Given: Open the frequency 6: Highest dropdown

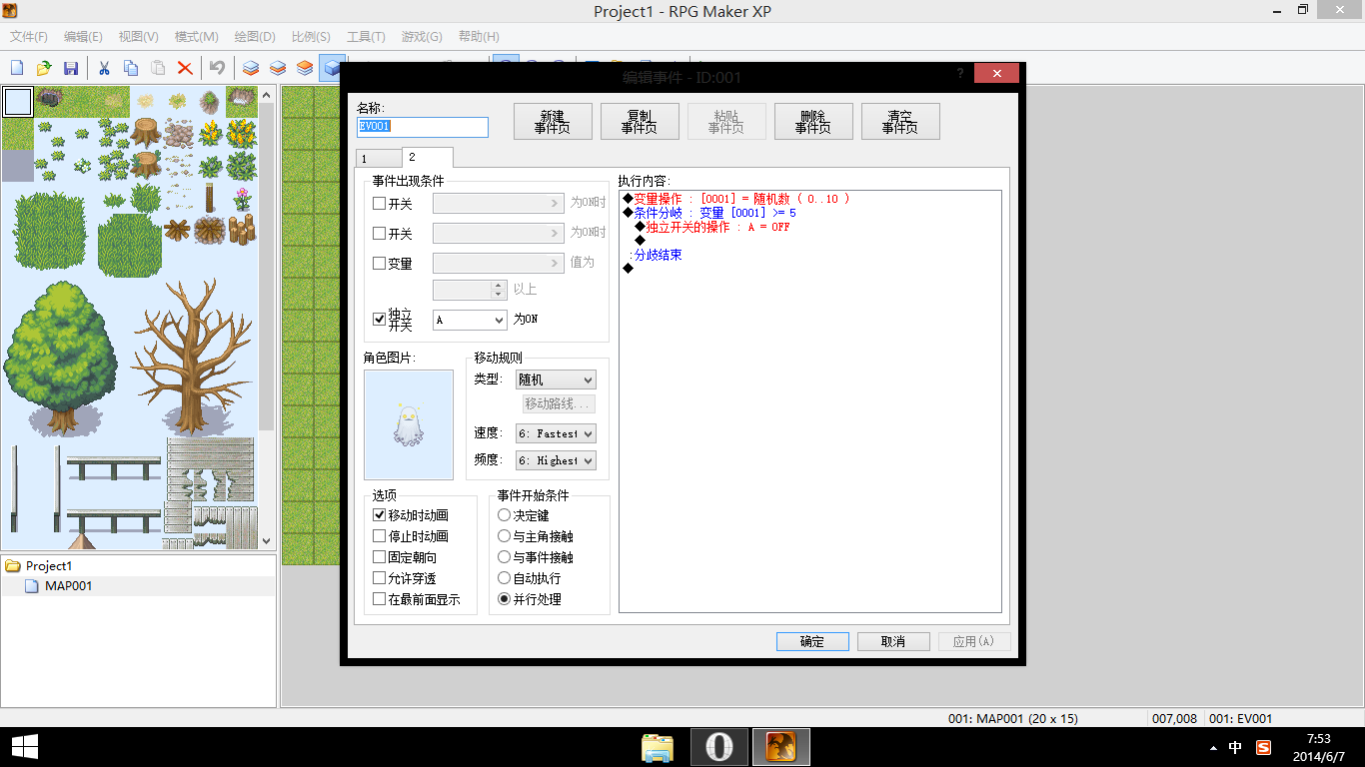Looking at the screenshot, I should (x=555, y=460).
